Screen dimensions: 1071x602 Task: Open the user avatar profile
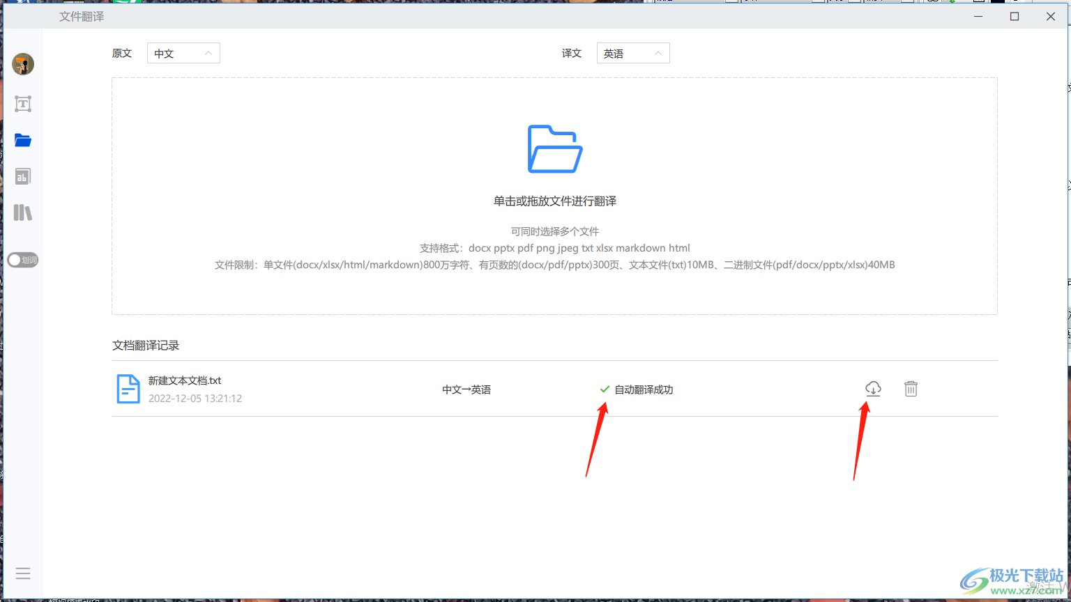23,64
